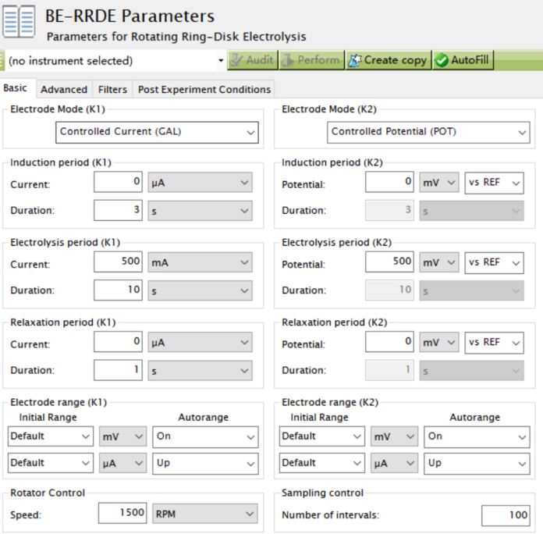Switch to the Advanced tab
This screenshot has height=534, width=543.
tap(64, 90)
